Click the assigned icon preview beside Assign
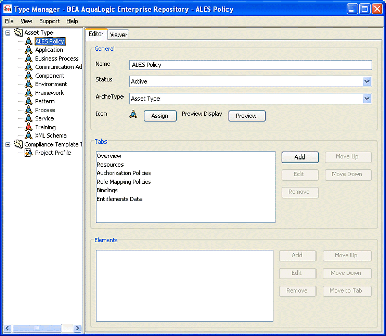386x336 pixels. coord(133,114)
